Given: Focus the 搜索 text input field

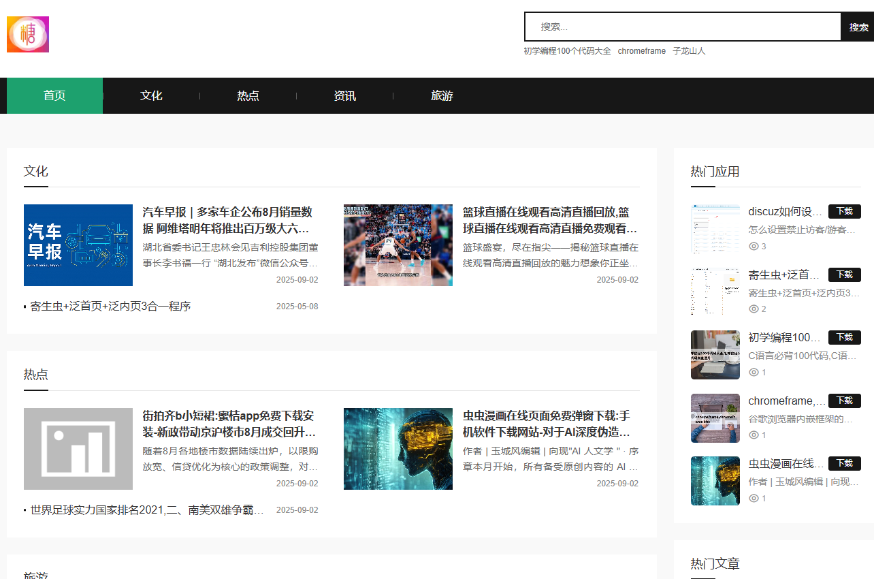Looking at the screenshot, I should (683, 27).
